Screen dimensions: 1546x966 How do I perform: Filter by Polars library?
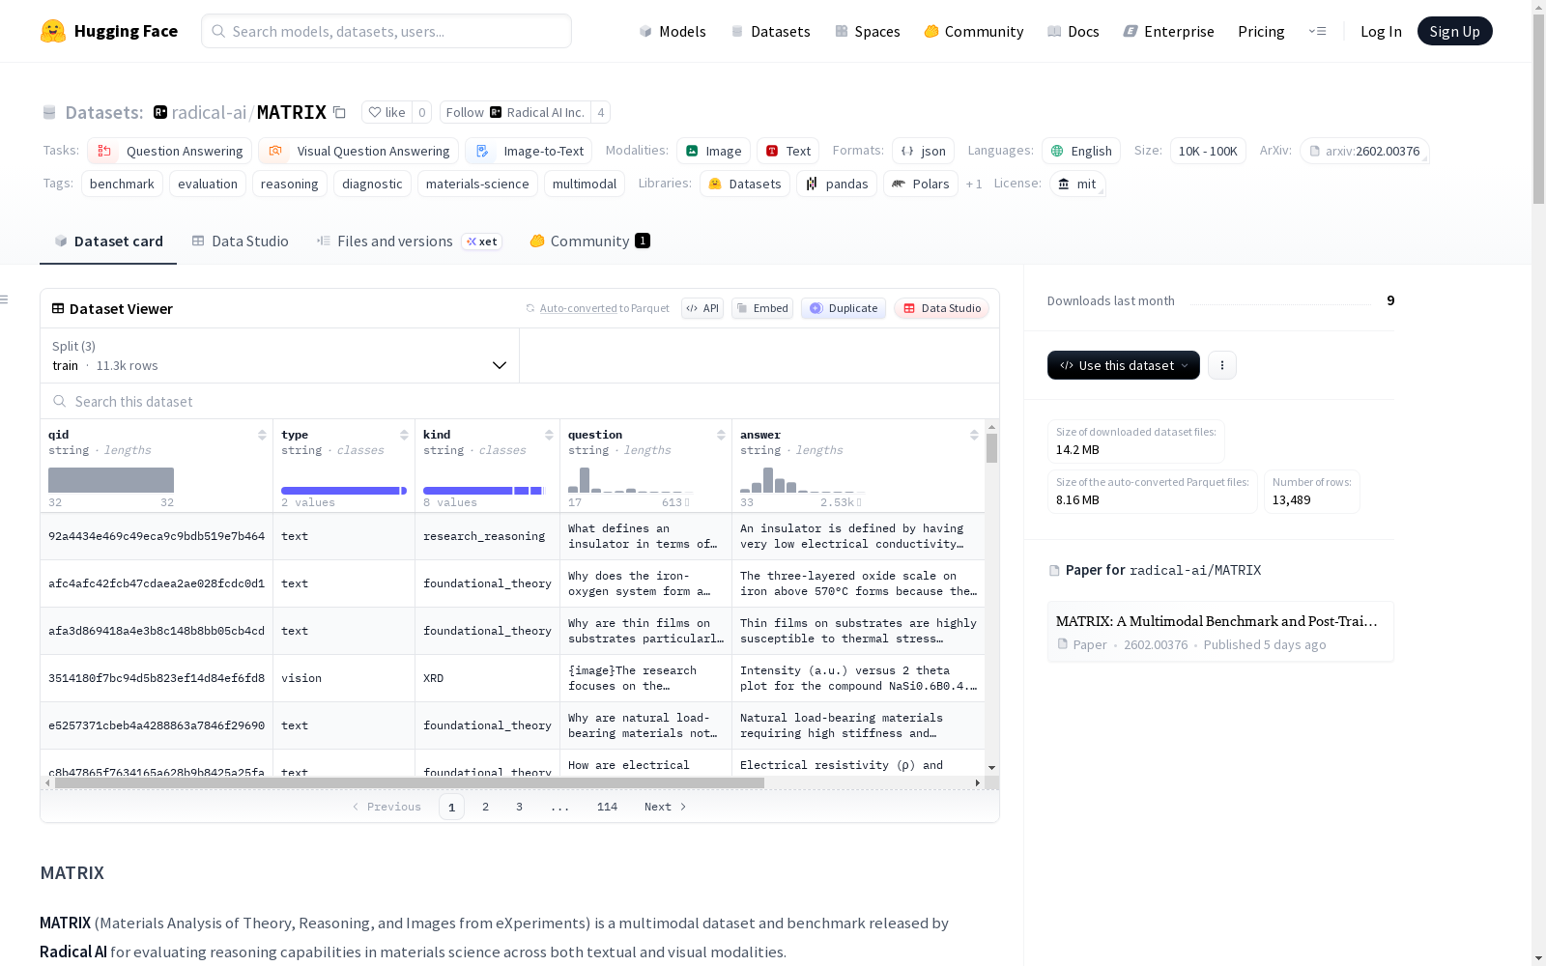[x=921, y=184]
